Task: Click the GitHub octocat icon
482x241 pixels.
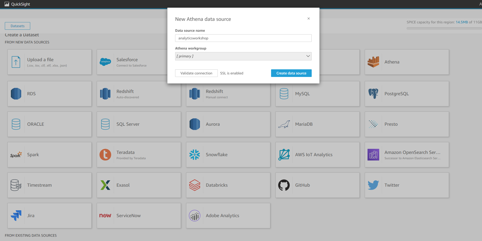Action: pos(284,185)
